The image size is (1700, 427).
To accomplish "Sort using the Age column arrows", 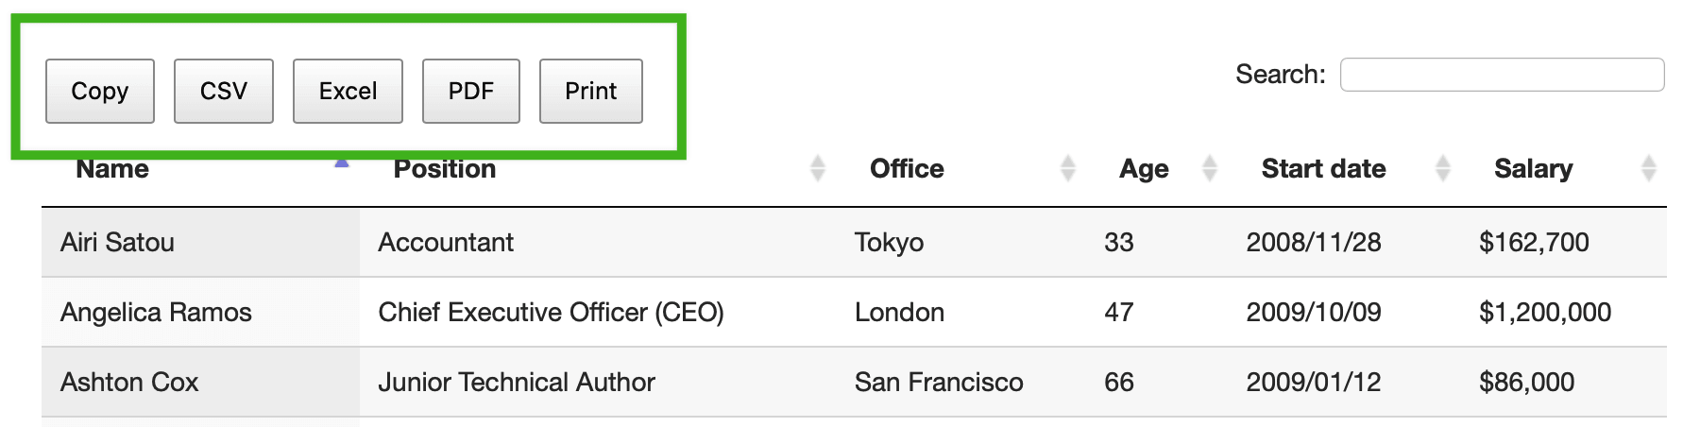I will click(x=1210, y=168).
